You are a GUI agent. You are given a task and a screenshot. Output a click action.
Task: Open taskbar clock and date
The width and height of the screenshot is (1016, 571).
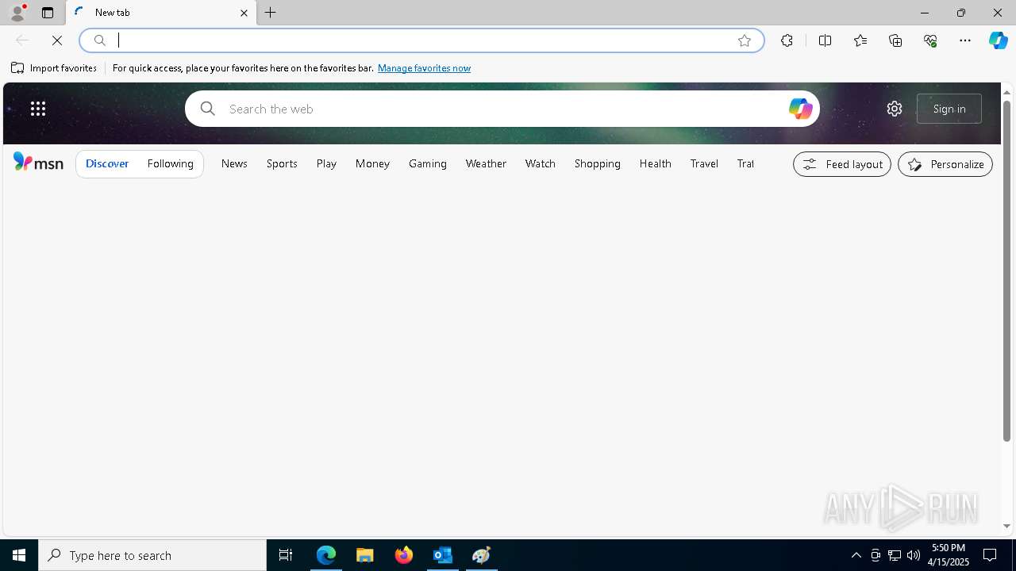948,555
